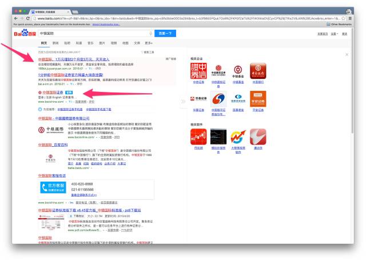Click the 华泰证券 logo
The width and height of the screenshot is (366, 261).
[x=198, y=99]
